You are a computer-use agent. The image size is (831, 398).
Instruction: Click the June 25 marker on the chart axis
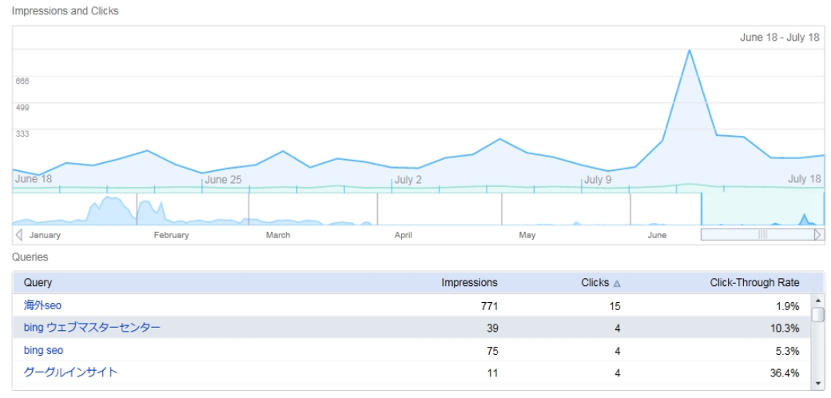pyautogui.click(x=223, y=180)
